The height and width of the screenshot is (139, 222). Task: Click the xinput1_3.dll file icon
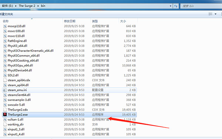click(x=5, y=129)
